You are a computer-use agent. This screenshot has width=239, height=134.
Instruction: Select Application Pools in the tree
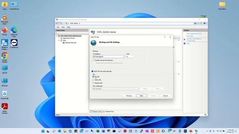69,38
